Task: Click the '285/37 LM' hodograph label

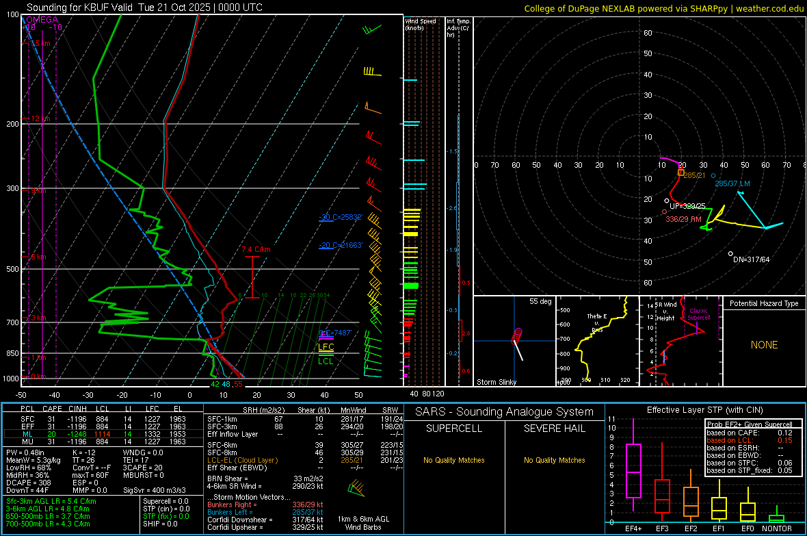Action: (732, 183)
